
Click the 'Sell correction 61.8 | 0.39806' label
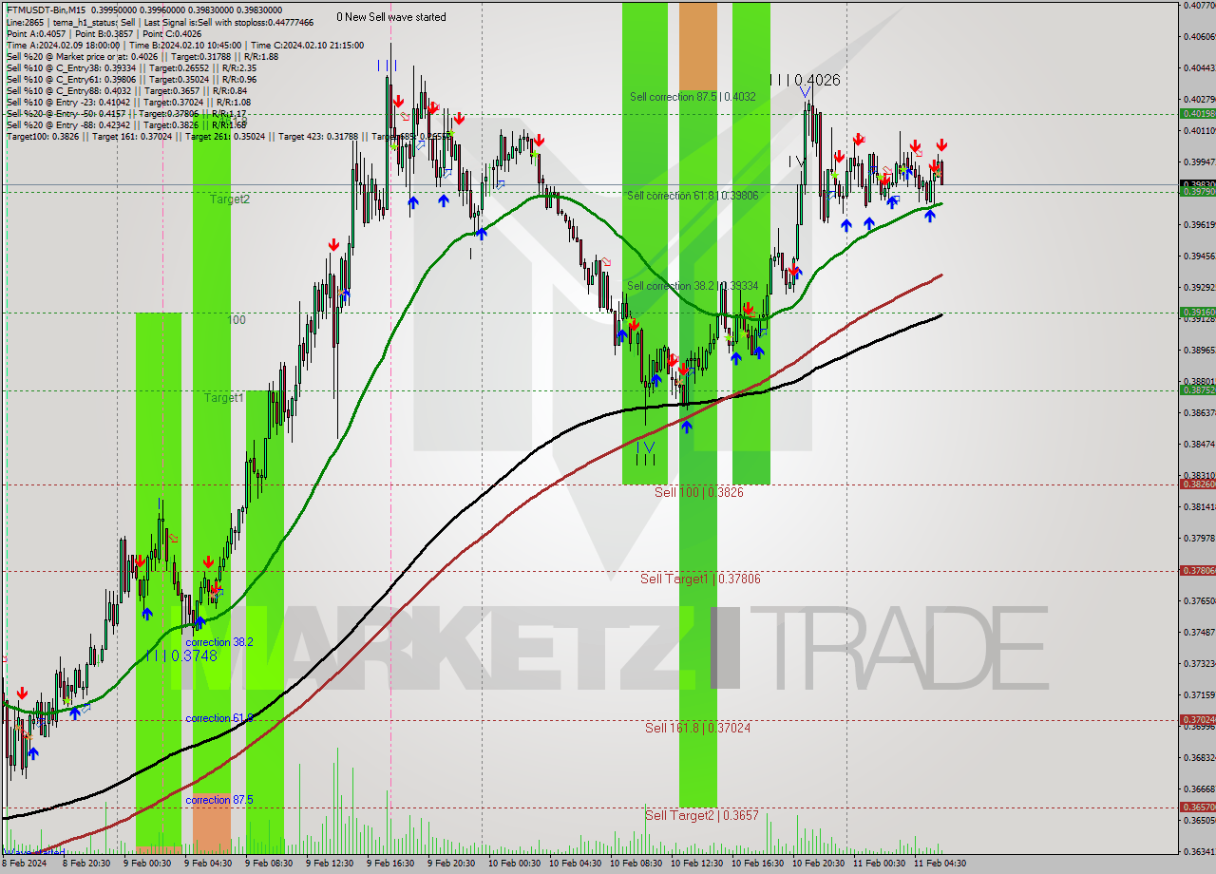click(x=692, y=196)
